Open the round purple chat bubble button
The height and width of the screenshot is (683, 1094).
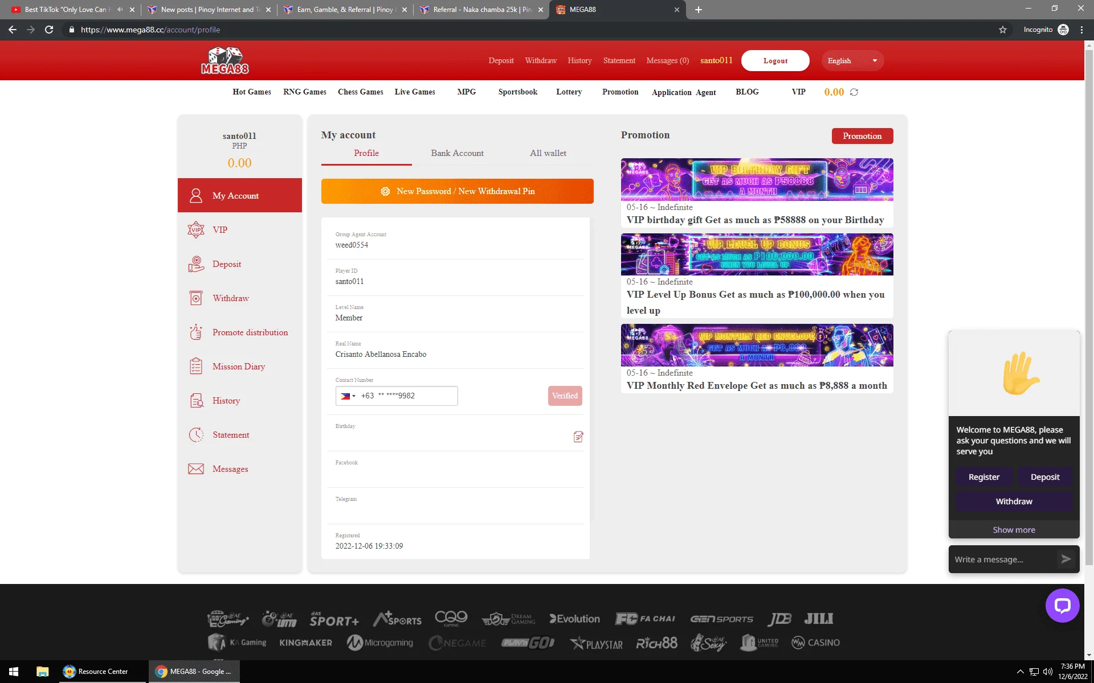pyautogui.click(x=1062, y=605)
